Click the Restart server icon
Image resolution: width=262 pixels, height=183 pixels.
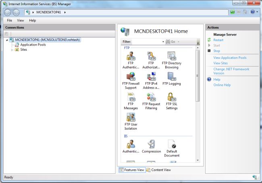209,40
